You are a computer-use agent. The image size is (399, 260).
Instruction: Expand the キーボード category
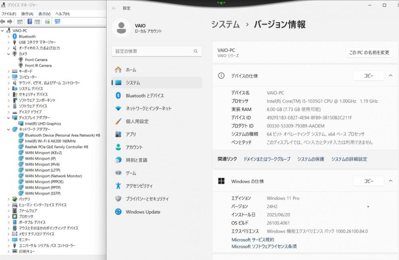tap(8, 71)
